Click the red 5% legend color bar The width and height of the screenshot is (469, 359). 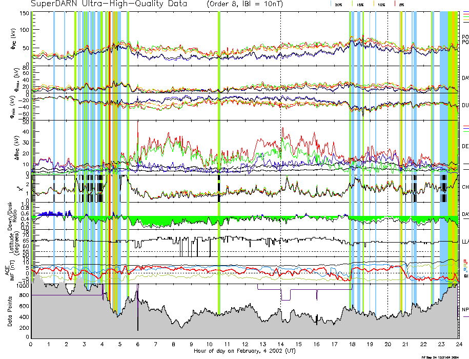395,4
